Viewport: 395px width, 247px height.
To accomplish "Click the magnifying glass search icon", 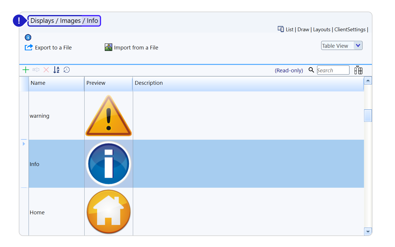I will (x=311, y=70).
